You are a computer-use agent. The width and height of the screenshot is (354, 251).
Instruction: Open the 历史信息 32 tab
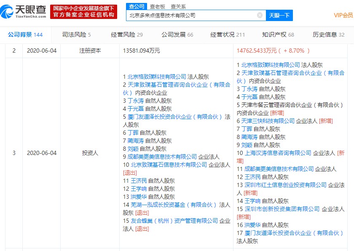tap(329, 35)
